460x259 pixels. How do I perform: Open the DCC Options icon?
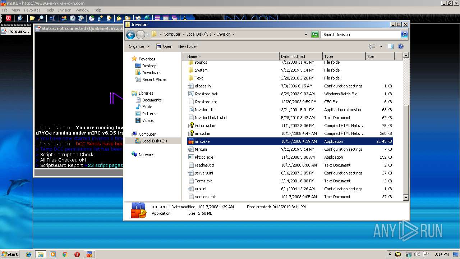[109, 18]
